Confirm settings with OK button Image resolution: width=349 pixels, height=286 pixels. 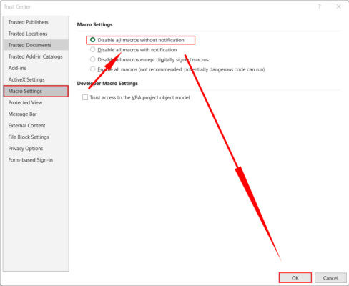(295, 278)
